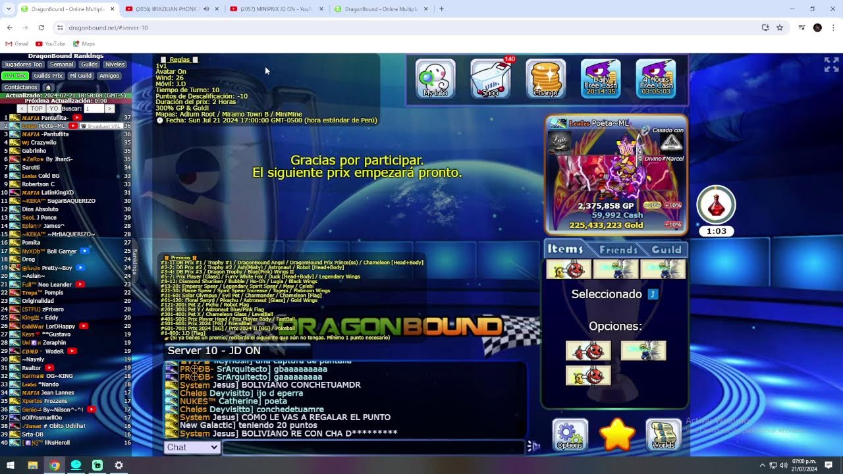
Task: Open Realtor's YouTube icon
Action: [49, 367]
